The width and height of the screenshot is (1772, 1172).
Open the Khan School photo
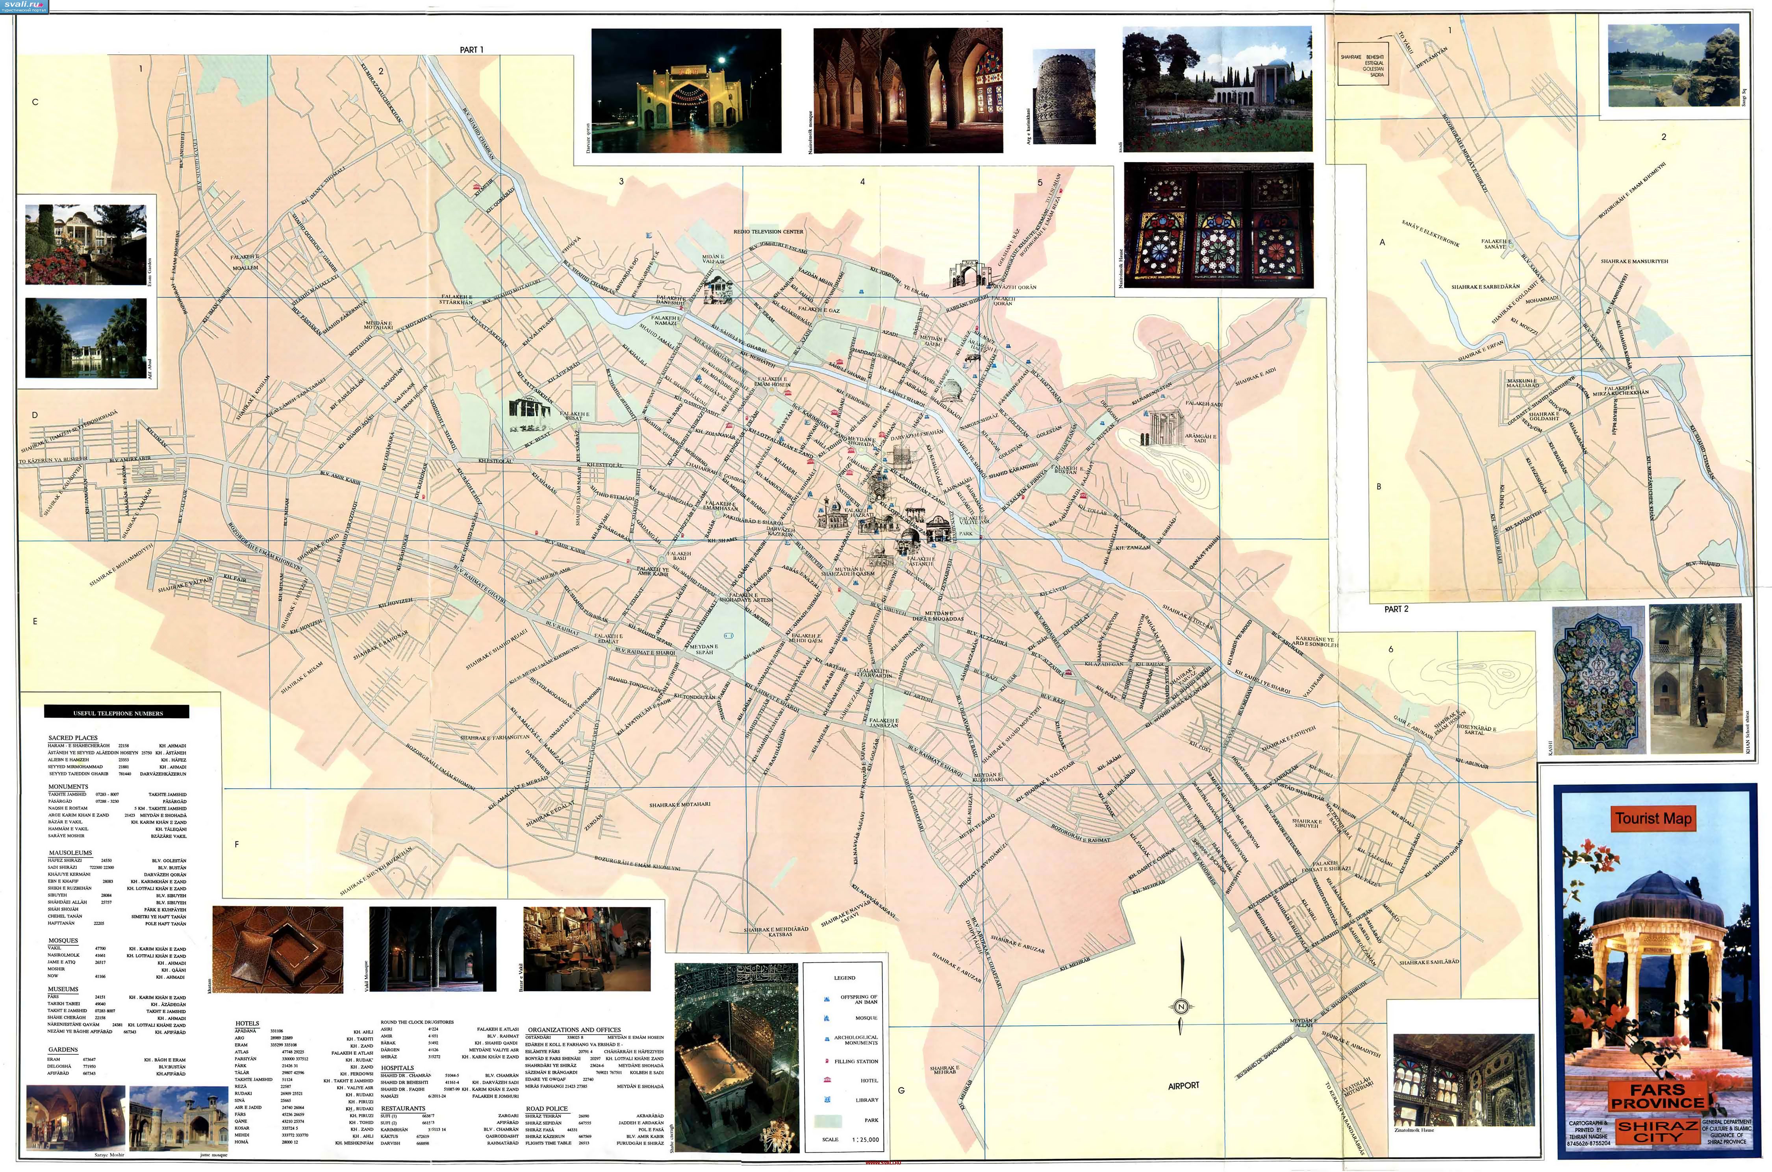pos(1696,679)
